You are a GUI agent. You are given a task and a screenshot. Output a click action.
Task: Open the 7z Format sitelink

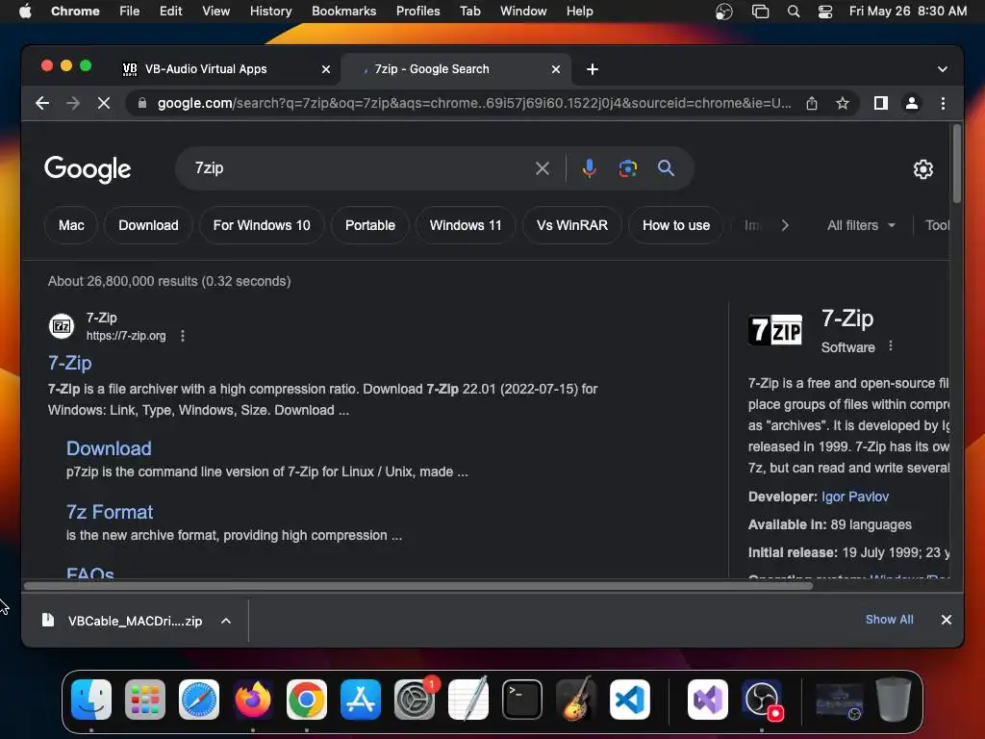(110, 512)
